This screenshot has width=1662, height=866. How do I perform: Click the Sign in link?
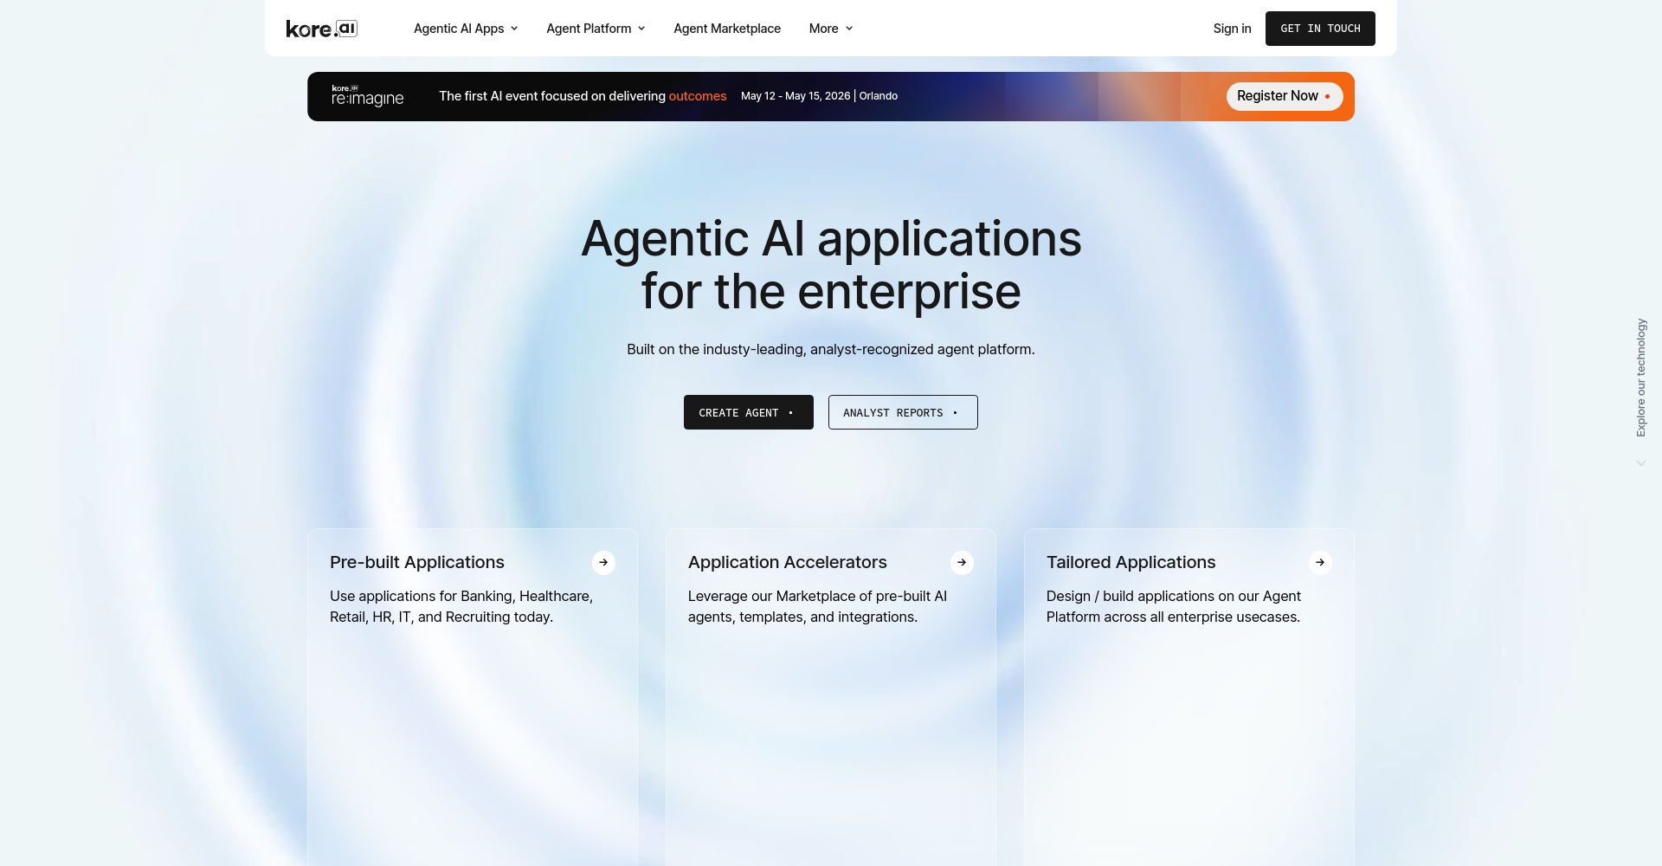1232,29
